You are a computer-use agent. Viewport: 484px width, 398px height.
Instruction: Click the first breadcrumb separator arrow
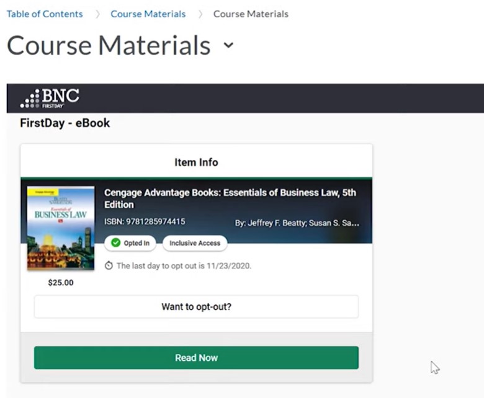[97, 14]
